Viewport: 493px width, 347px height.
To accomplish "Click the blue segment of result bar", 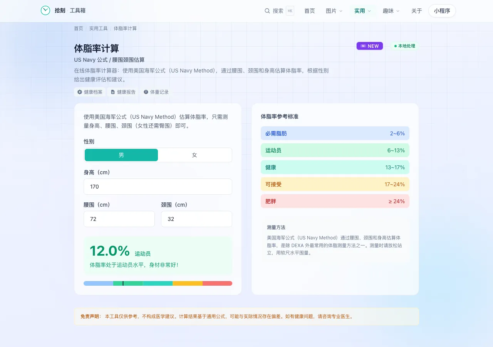I will 98,283.
